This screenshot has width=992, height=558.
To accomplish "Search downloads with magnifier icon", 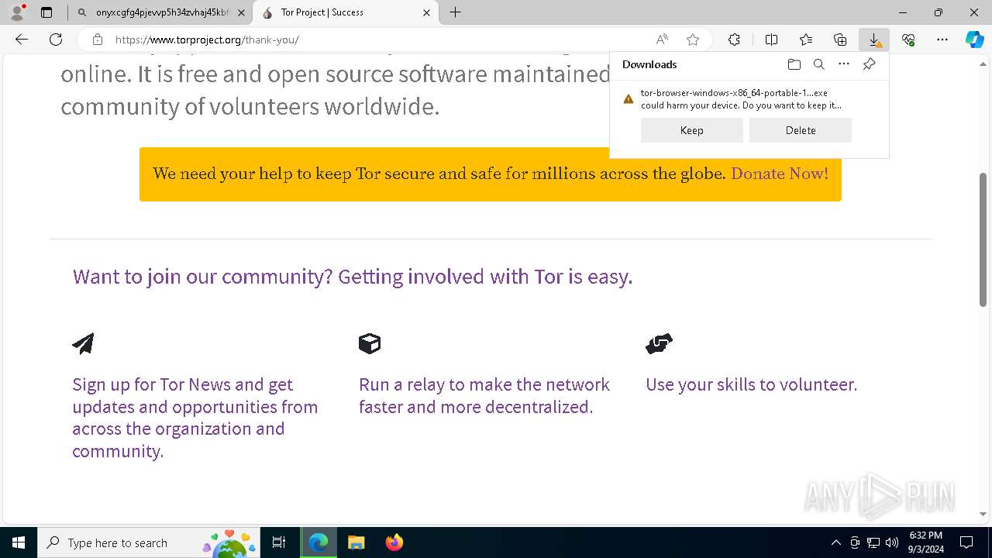I will tap(818, 64).
